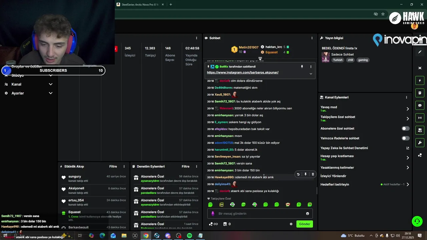
Task: Expand the Stüdyo sidebar section
Action: [51, 75]
